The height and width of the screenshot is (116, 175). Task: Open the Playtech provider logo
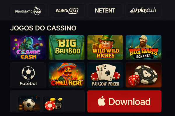(x=143, y=10)
